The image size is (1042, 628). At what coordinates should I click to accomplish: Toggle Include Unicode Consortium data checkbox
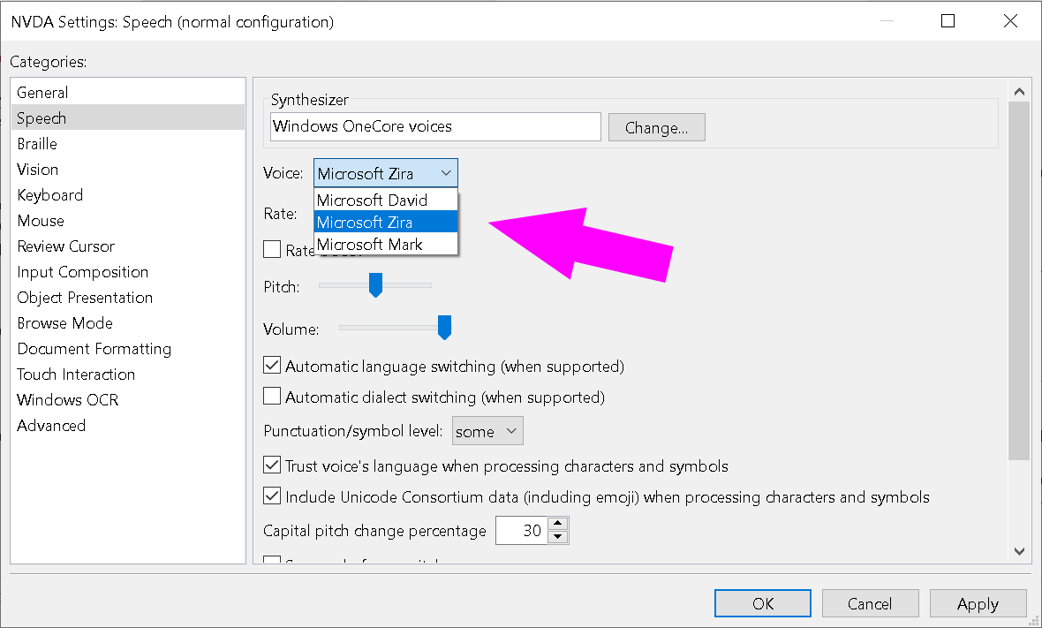pyautogui.click(x=271, y=496)
